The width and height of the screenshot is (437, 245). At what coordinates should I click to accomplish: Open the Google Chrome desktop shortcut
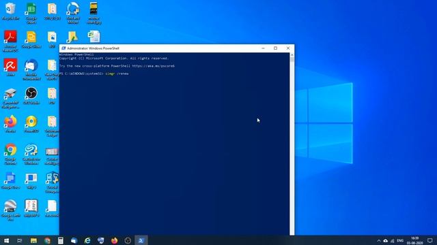click(11, 154)
